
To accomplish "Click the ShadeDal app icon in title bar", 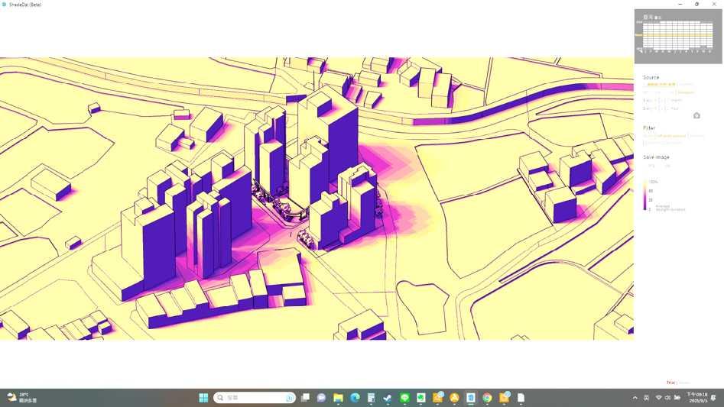I will 4,4.
